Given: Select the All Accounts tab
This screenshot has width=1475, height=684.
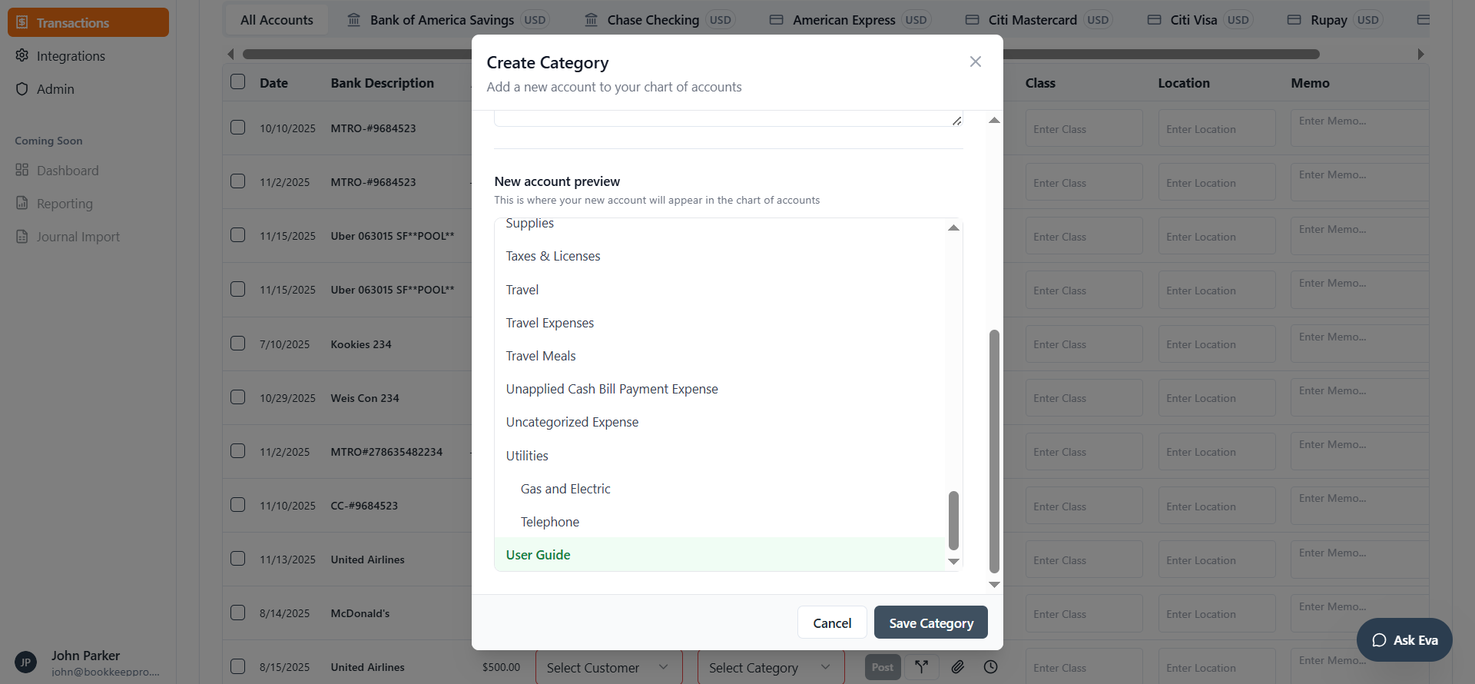Looking at the screenshot, I should click(x=277, y=20).
